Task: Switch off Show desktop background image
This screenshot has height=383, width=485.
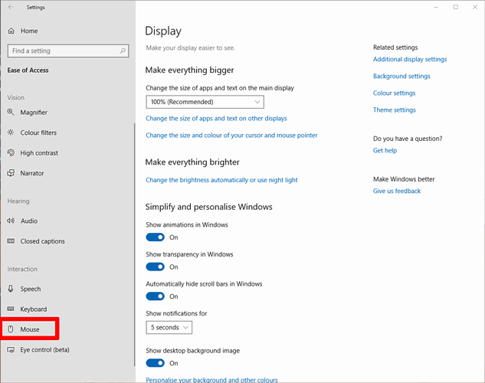Action: (155, 363)
